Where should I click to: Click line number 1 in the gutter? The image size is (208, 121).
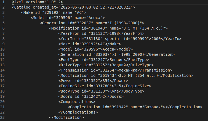4,2
